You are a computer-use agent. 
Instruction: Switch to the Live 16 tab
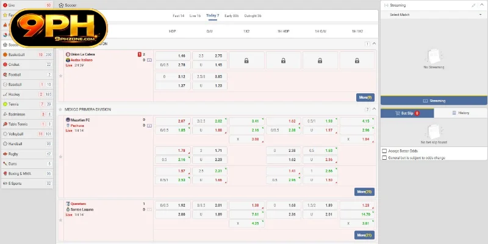[195, 16]
